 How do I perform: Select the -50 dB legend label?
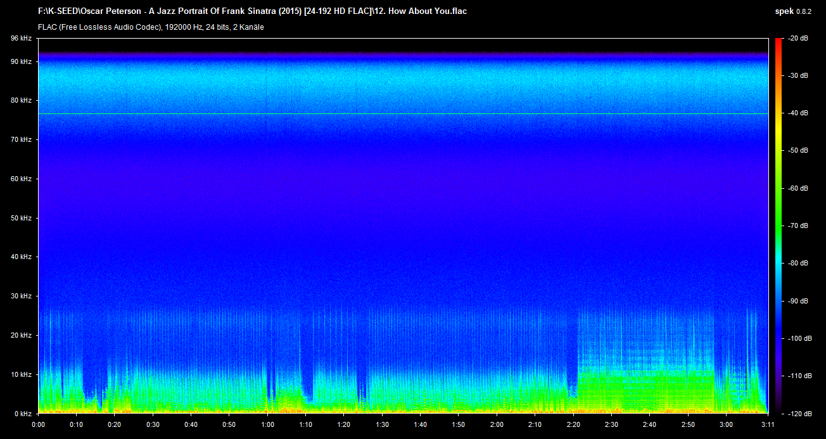796,151
